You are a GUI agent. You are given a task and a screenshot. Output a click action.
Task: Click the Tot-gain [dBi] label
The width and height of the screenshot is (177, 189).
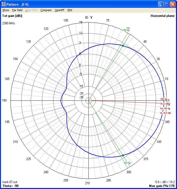[12, 16]
